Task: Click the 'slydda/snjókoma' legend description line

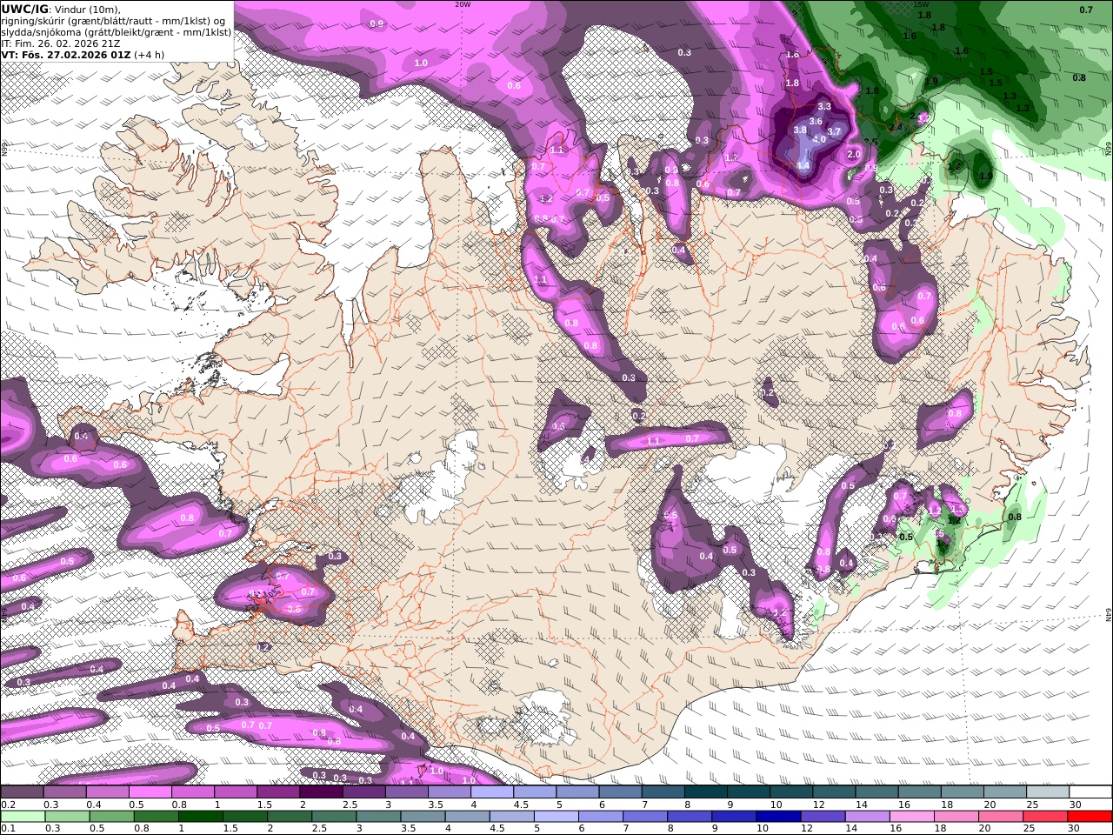Action: (x=117, y=31)
